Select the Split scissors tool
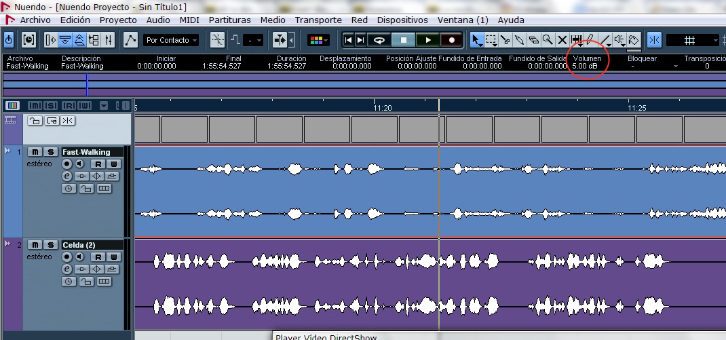This screenshot has height=340, width=726. coord(505,40)
